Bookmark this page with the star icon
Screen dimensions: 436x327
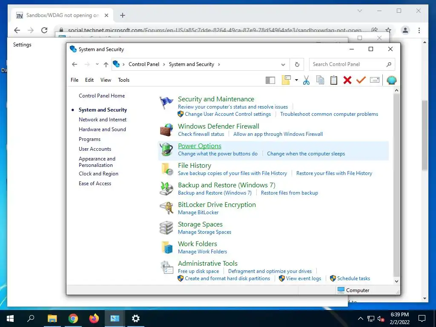tap(388, 30)
